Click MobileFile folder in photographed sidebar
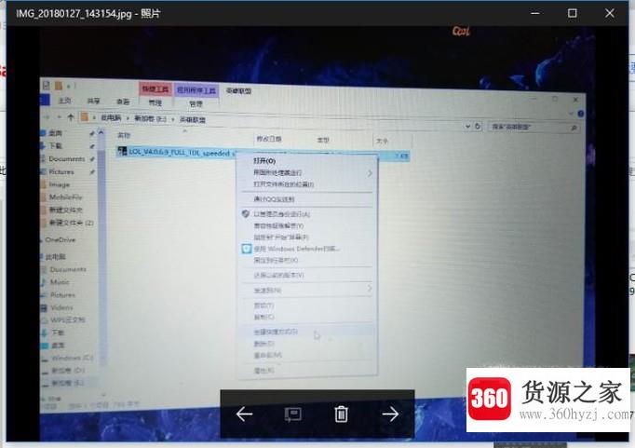This screenshot has height=448, width=635. coord(65,197)
